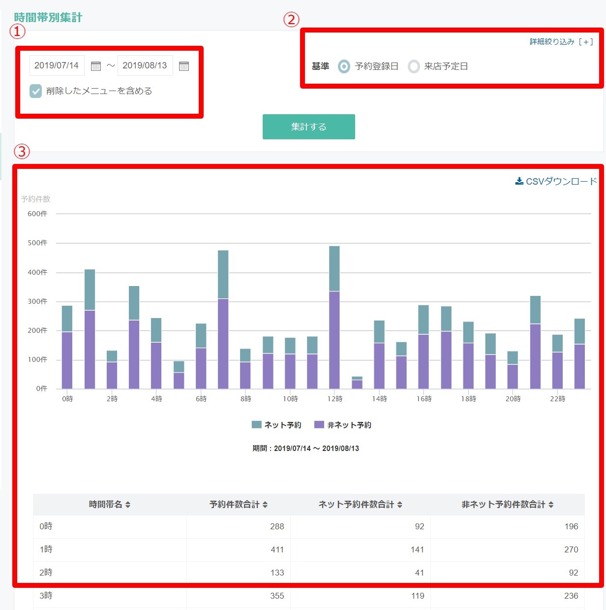Viewport: 606px width, 610px height.
Task: Click the 600件 axis label
Action: coord(37,214)
